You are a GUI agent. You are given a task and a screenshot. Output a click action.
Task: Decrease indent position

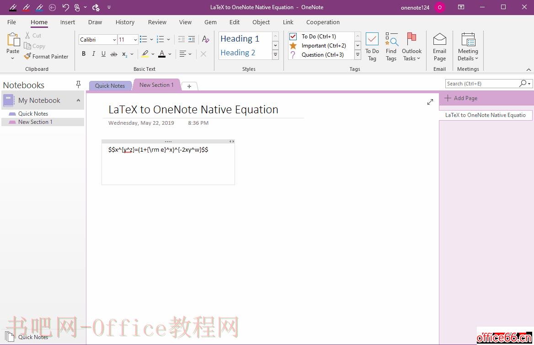tap(182, 39)
